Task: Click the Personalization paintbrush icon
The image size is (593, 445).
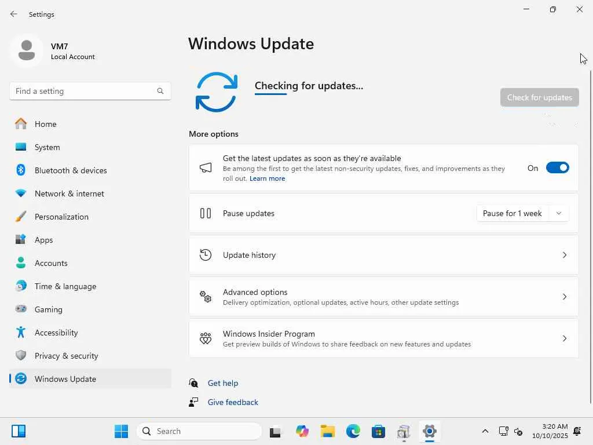Action: point(21,217)
